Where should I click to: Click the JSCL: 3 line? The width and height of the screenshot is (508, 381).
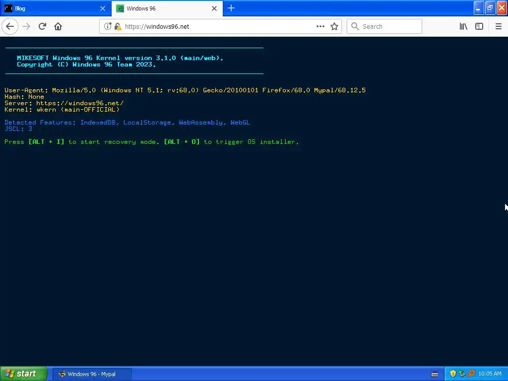tap(18, 128)
